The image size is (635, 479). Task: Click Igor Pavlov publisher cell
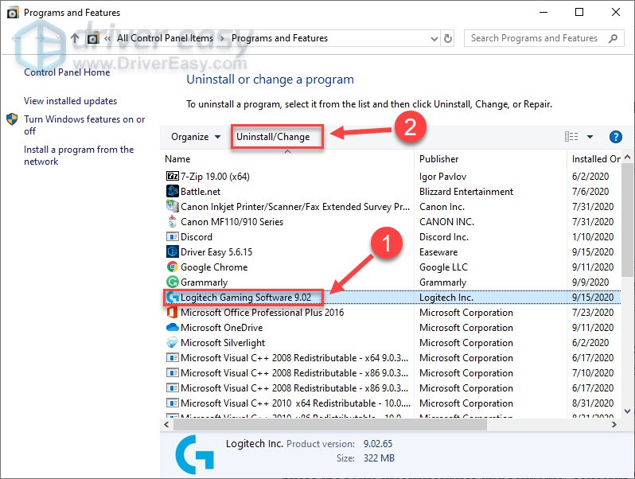point(442,176)
